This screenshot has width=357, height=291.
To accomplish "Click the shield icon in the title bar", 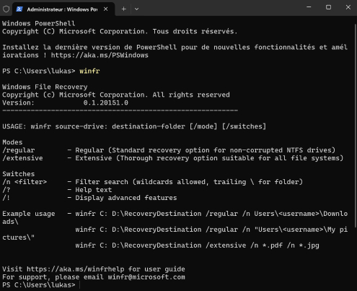I will coord(6,9).
